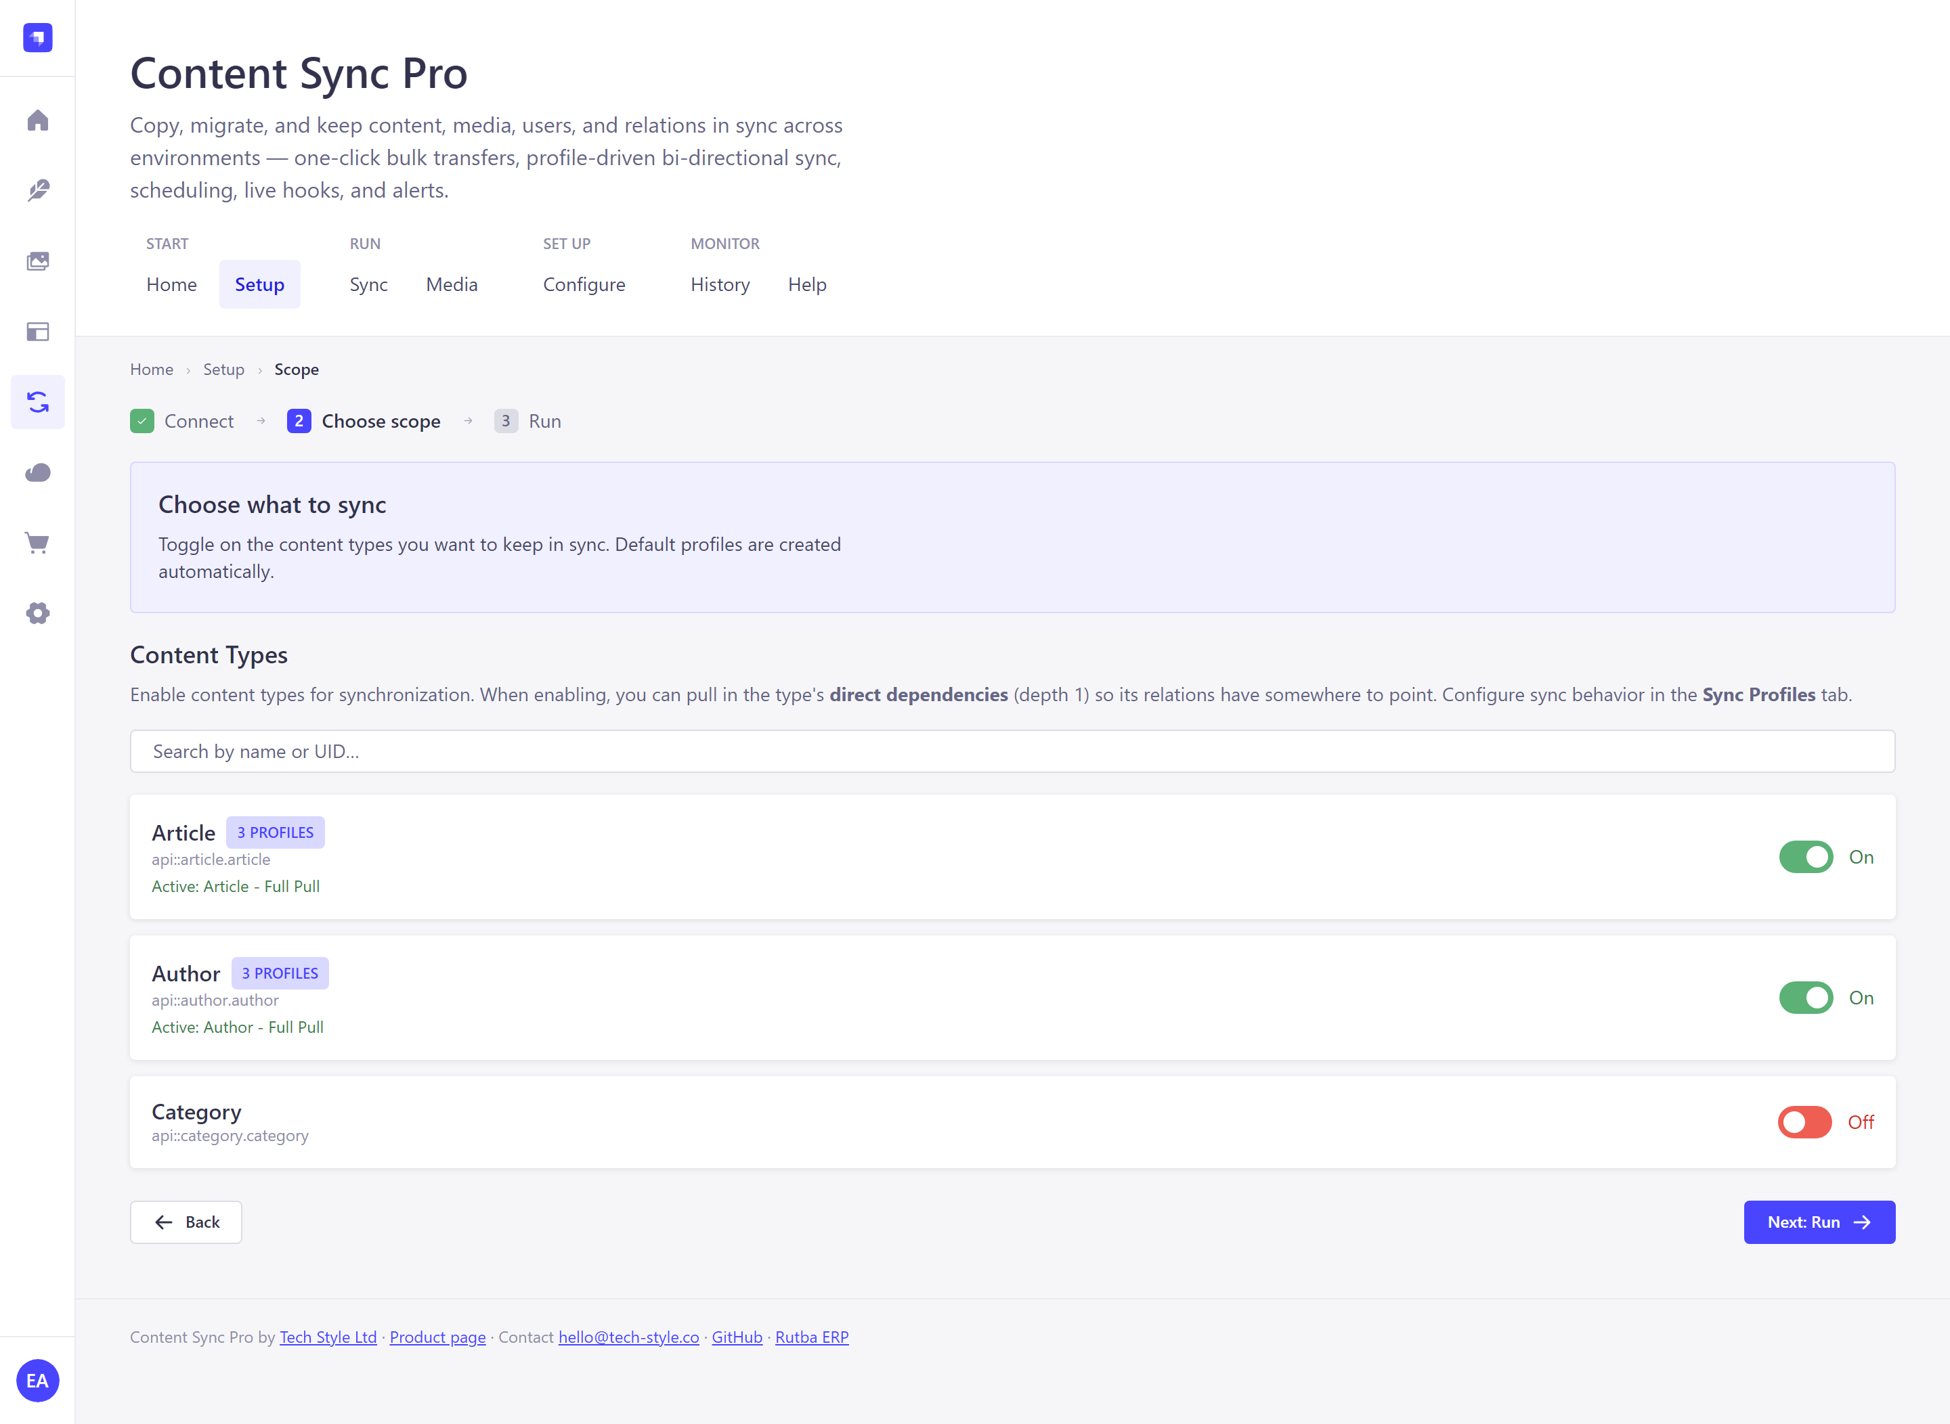Viewport: 1950px width, 1424px height.
Task: Open the Media Library icon
Action: pyautogui.click(x=37, y=261)
